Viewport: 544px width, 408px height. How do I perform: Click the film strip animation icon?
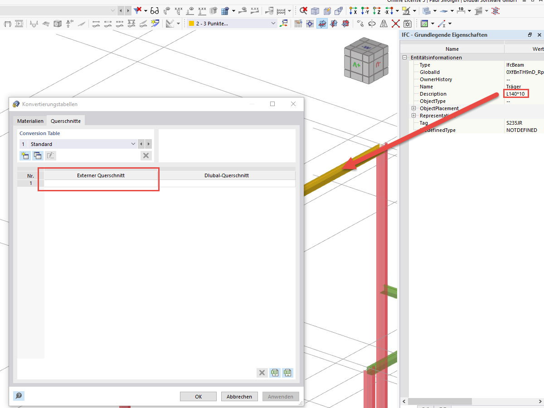(19, 24)
